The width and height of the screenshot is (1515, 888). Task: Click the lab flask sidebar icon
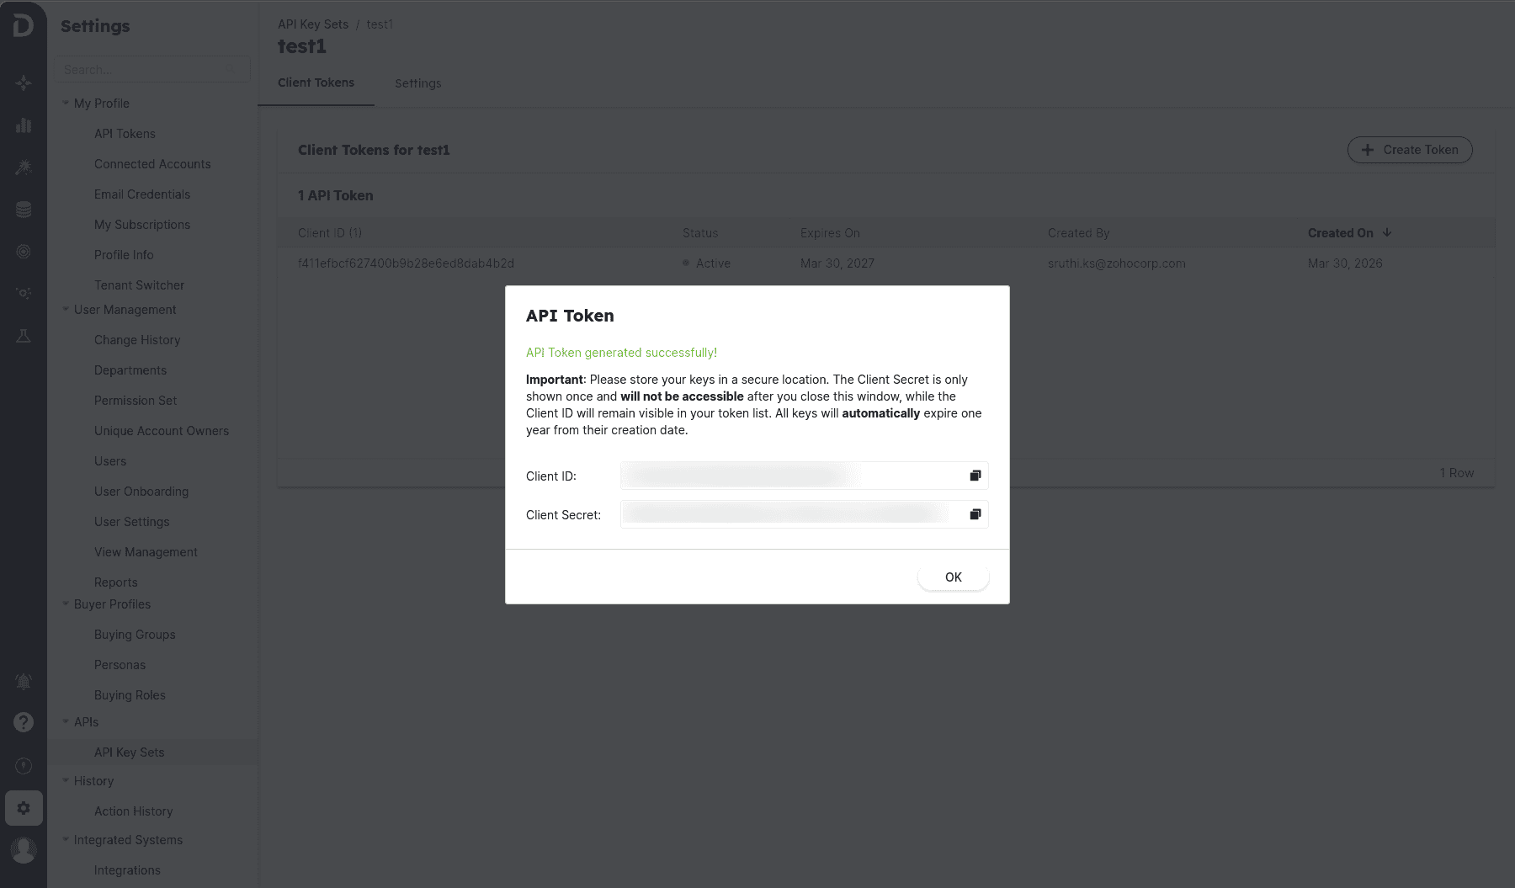tap(24, 336)
